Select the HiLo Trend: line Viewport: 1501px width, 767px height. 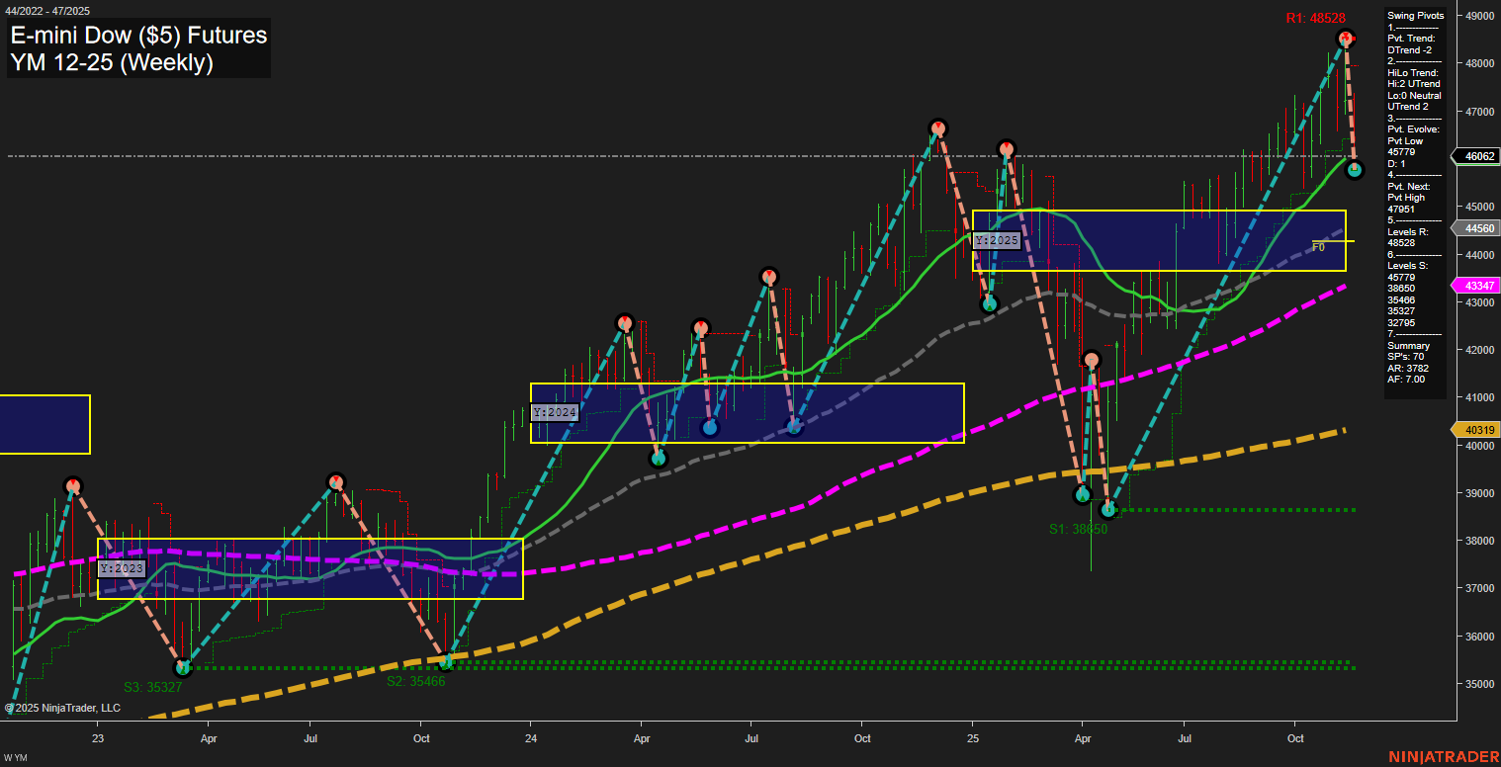(1413, 73)
